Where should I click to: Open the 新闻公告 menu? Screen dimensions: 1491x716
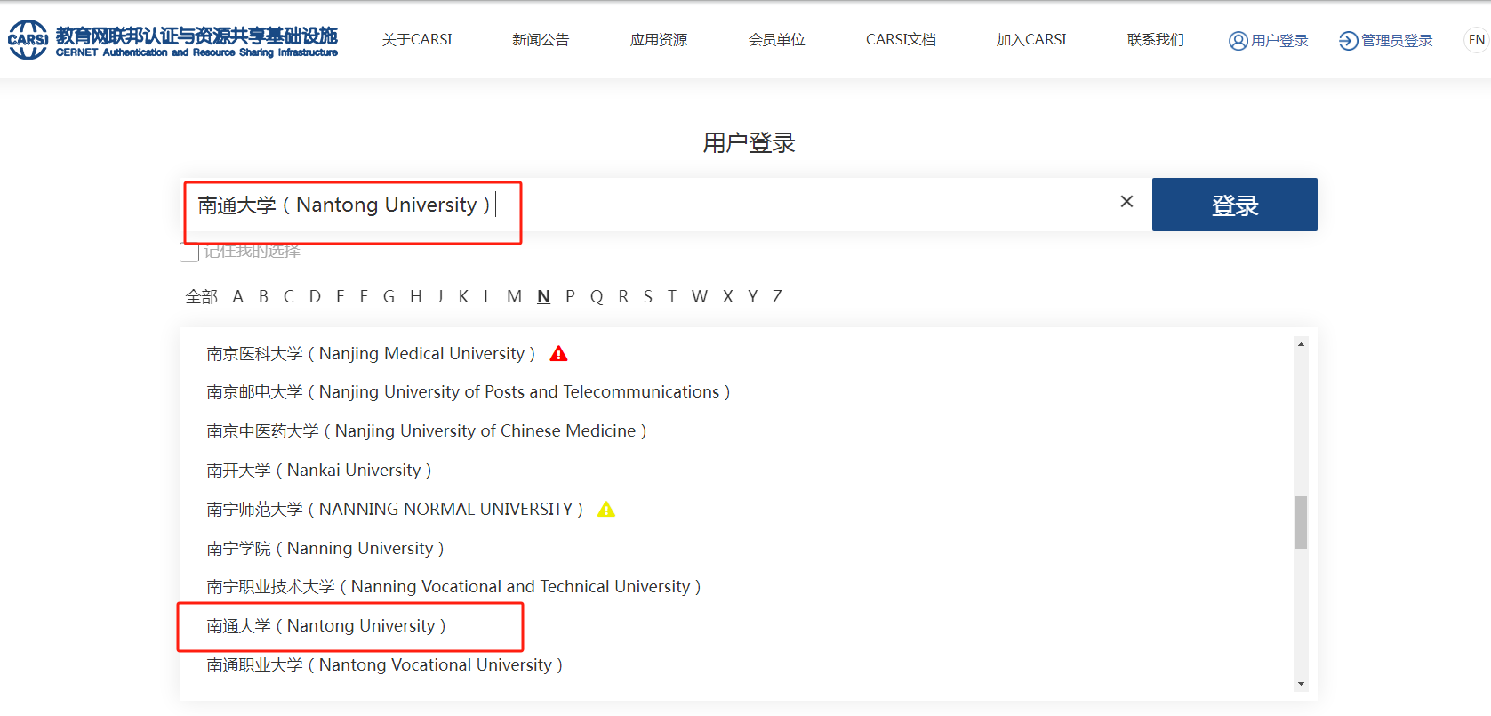click(x=541, y=40)
